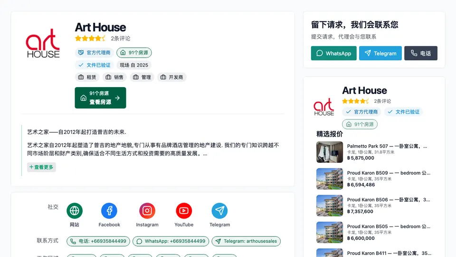This screenshot has height=257, width=456.
Task: Click the ฿7,357,600 price
Action: (360, 211)
